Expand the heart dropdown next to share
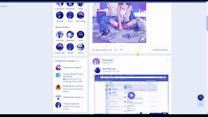Screen dimensions: 208x117 coord(122,50)
